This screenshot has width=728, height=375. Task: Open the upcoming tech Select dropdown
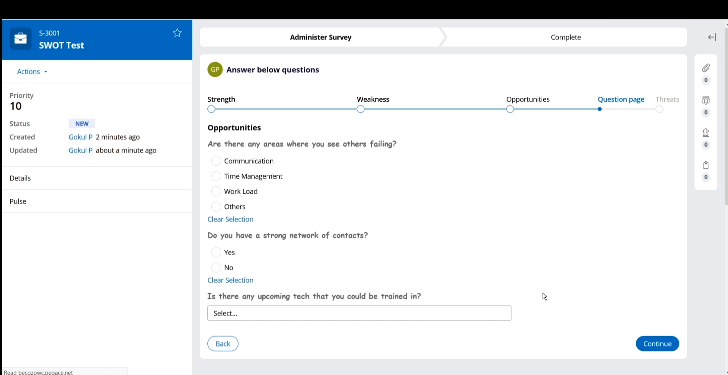tap(359, 313)
